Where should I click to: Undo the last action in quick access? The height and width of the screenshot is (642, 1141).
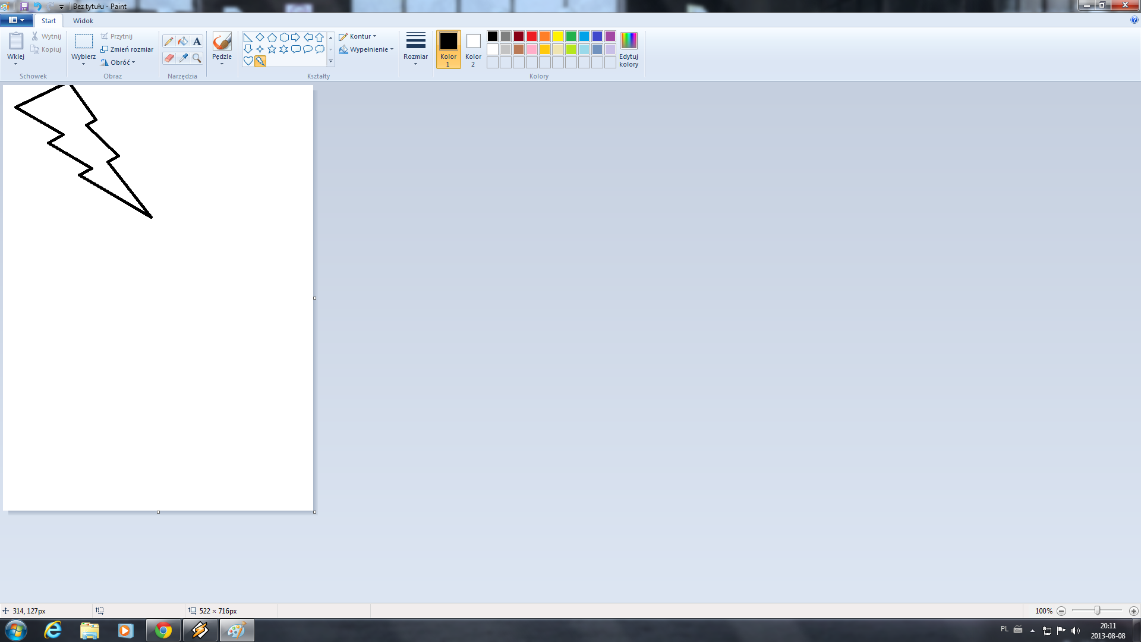tap(37, 6)
